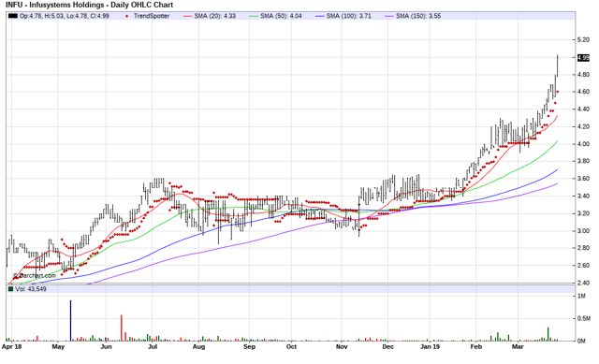Viewport: 599px width, 364px height.
Task: Click the SMA (20): 4.33 legend entry
Action: pyautogui.click(x=210, y=16)
